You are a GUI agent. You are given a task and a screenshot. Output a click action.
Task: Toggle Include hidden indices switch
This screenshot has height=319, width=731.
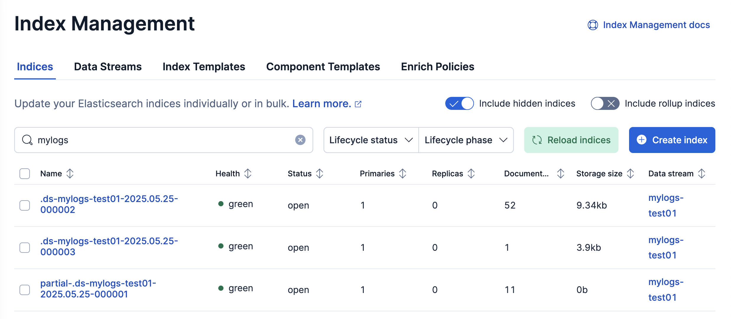[459, 104]
